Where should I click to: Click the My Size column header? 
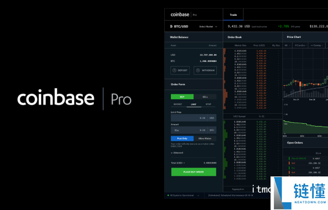276,45
